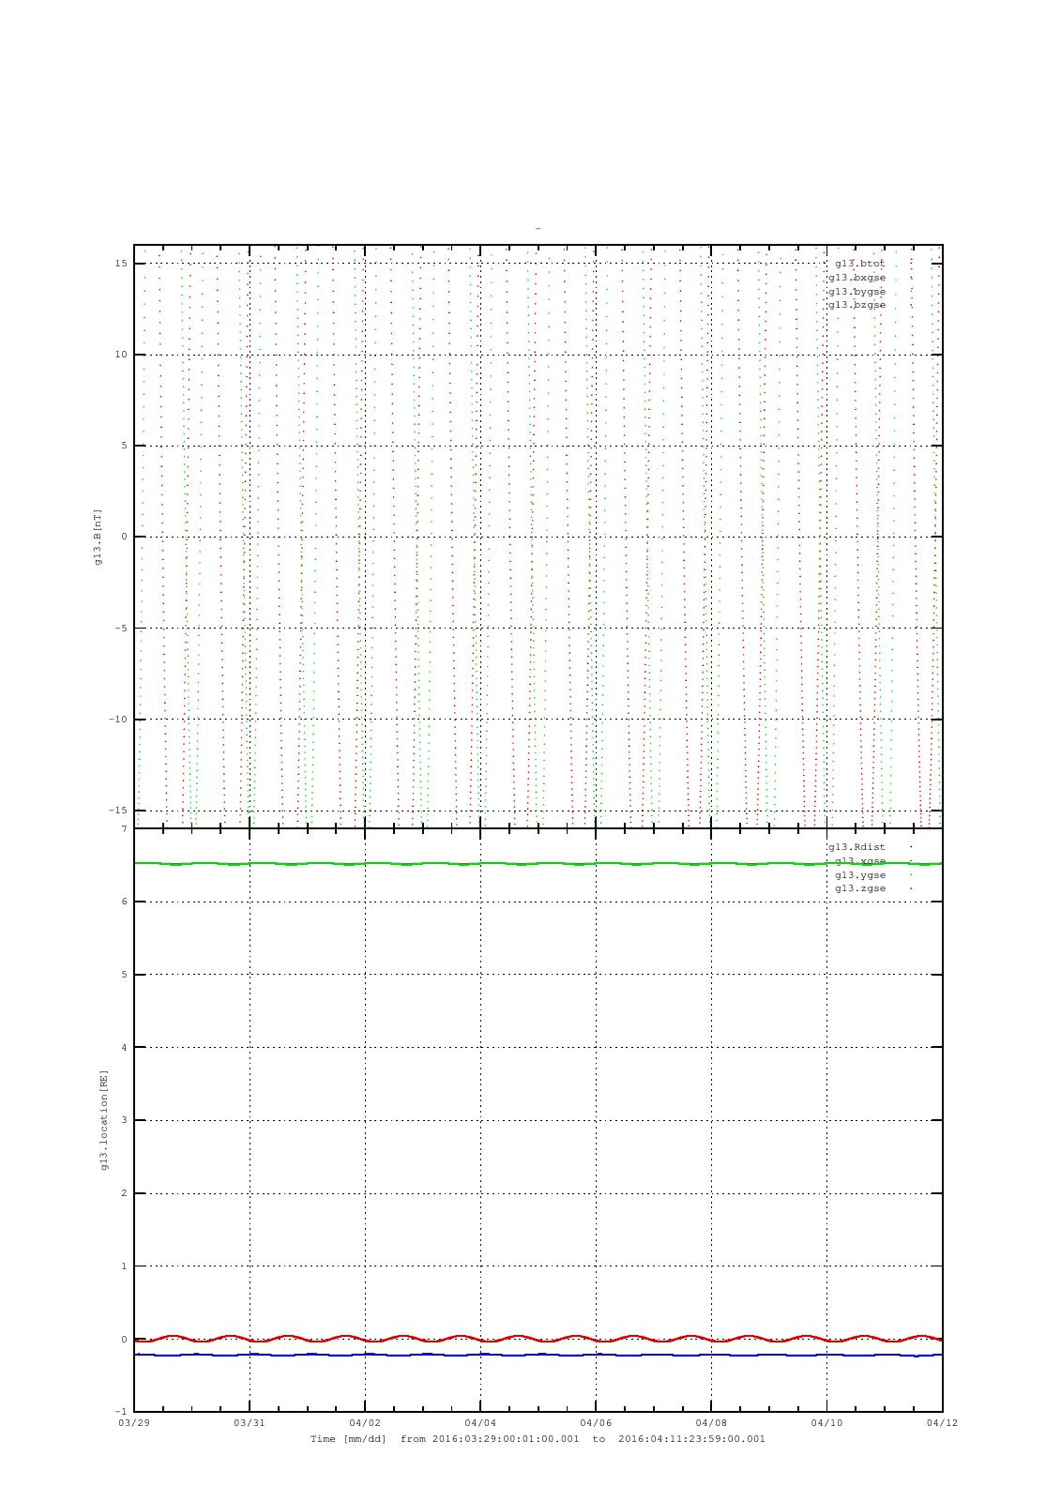Click the red wavy curve near 0 RE
The width and height of the screenshot is (1061, 1501).
pyautogui.click(x=538, y=1339)
